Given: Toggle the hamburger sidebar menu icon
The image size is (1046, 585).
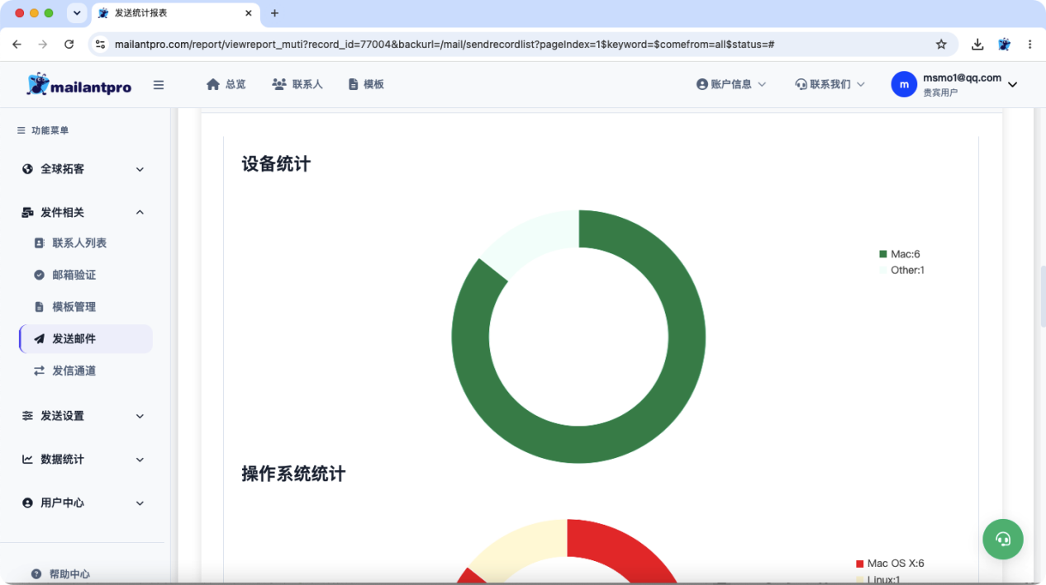Looking at the screenshot, I should pyautogui.click(x=159, y=84).
